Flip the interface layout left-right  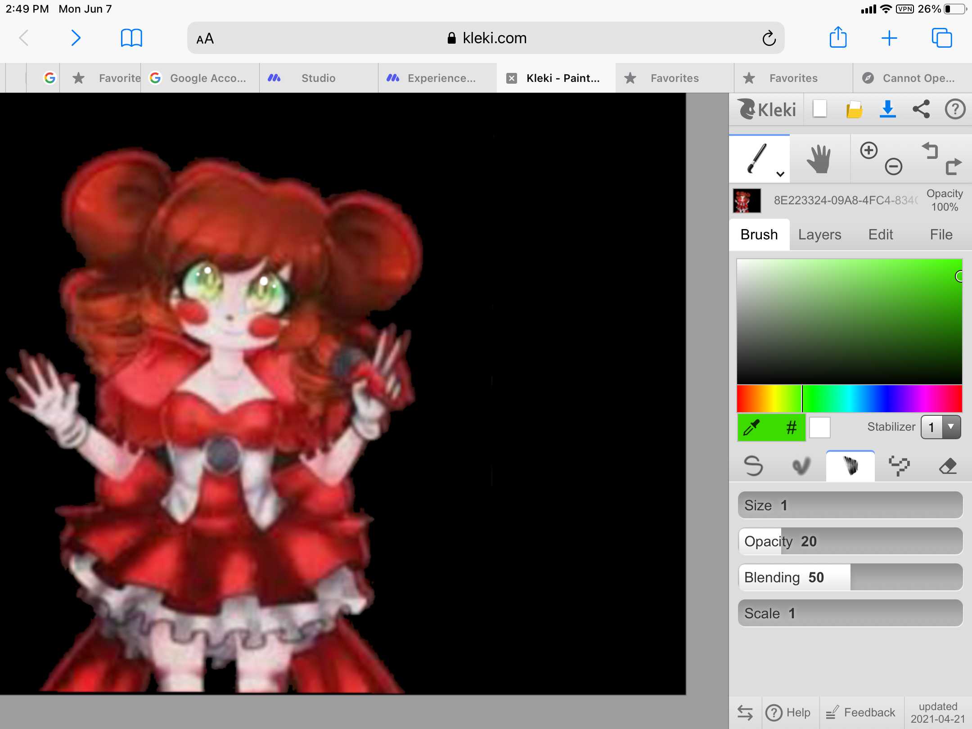[x=745, y=713]
